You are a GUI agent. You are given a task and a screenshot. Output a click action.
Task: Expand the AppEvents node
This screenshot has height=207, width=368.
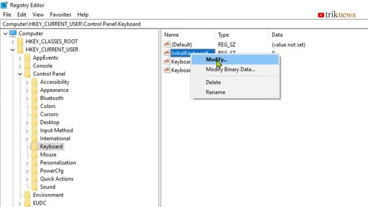[x=20, y=58]
